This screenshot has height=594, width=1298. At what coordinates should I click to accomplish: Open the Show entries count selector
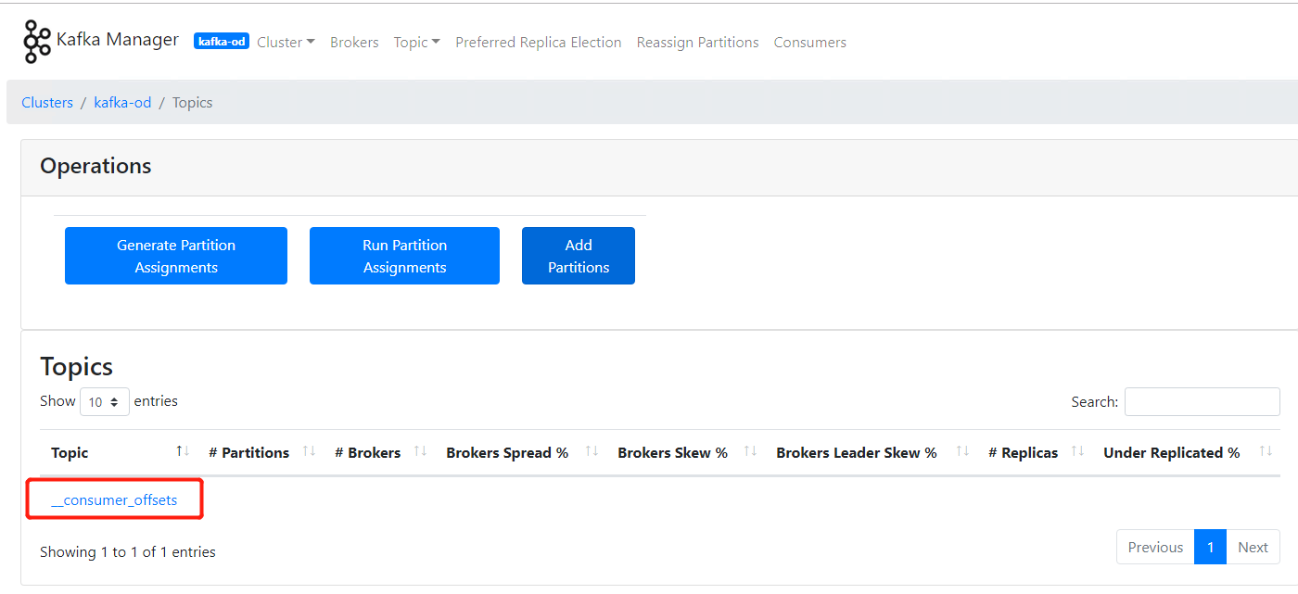(104, 402)
